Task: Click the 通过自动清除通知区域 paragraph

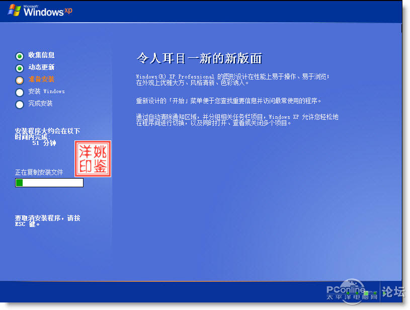Action: pyautogui.click(x=237, y=120)
